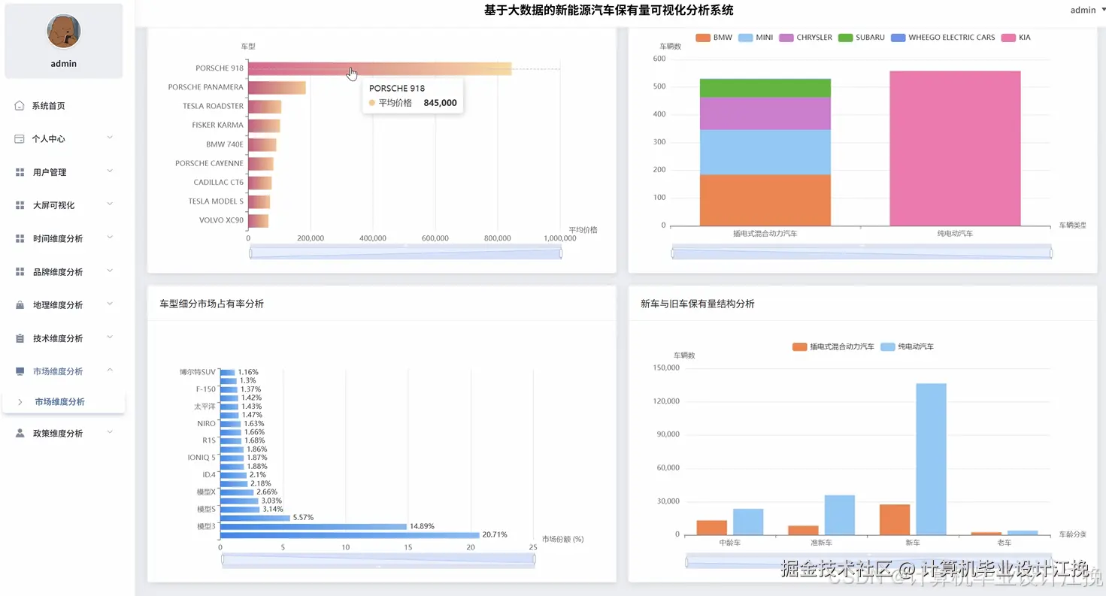Image resolution: width=1106 pixels, height=596 pixels.
Task: Toggle KIA legend series
Action: click(1017, 38)
